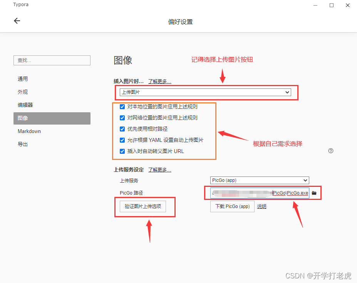Click the 验证图片上传选项 button
The height and width of the screenshot is (283, 357).
[143, 206]
